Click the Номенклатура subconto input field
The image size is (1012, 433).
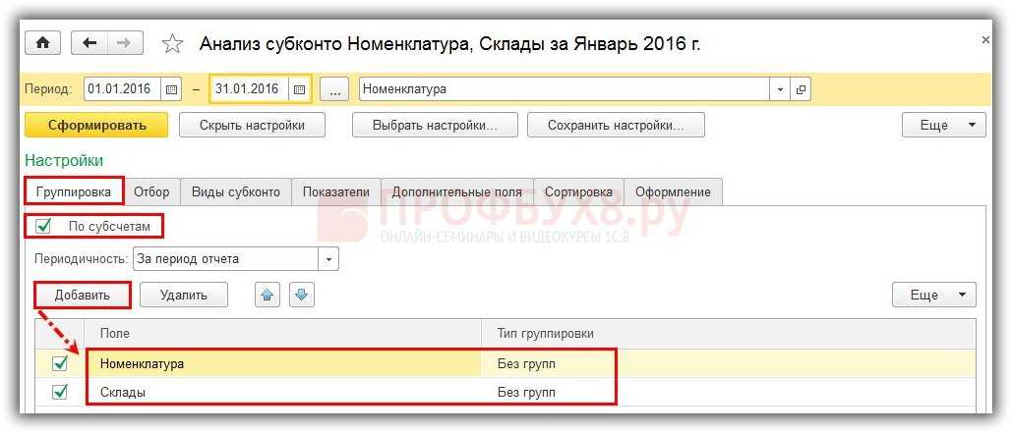tap(565, 89)
